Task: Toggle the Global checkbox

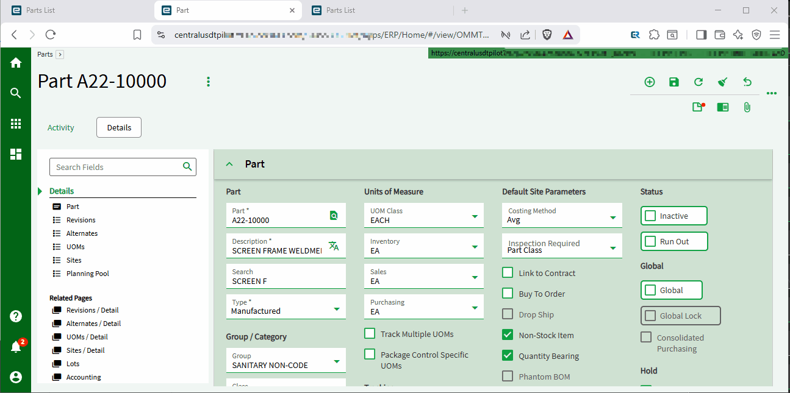Action: [650, 290]
